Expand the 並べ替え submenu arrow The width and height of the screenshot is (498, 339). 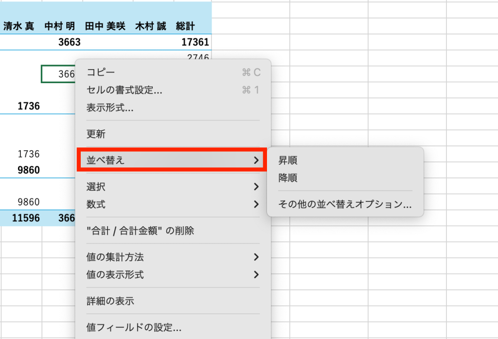[x=256, y=160]
